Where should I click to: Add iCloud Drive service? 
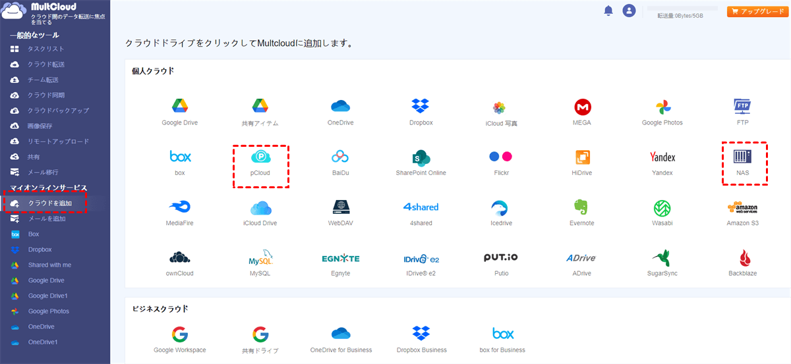pyautogui.click(x=260, y=213)
